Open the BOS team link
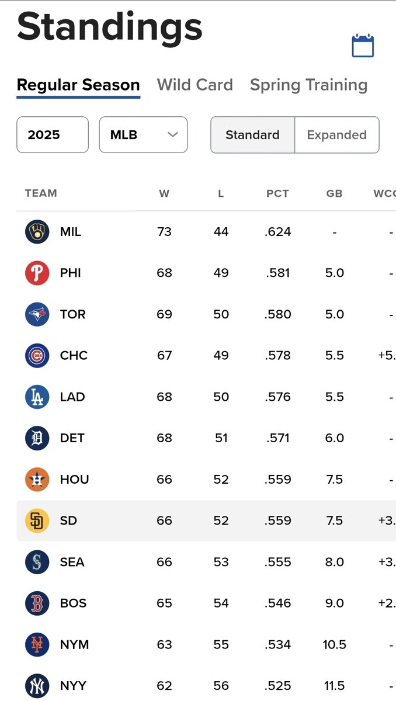This screenshot has height=701, width=396. 73,603
